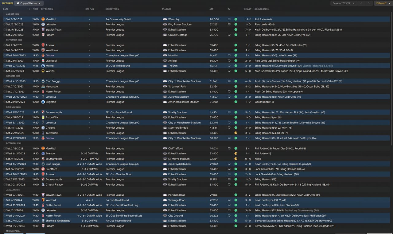
Task: Open the Filtered dropdown
Action: point(383,3)
